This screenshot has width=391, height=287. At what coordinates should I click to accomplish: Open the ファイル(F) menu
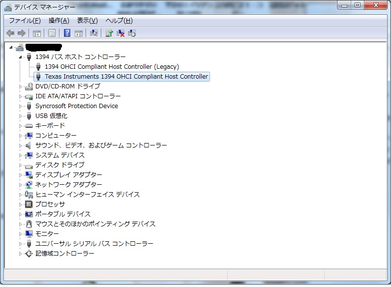tap(25, 21)
